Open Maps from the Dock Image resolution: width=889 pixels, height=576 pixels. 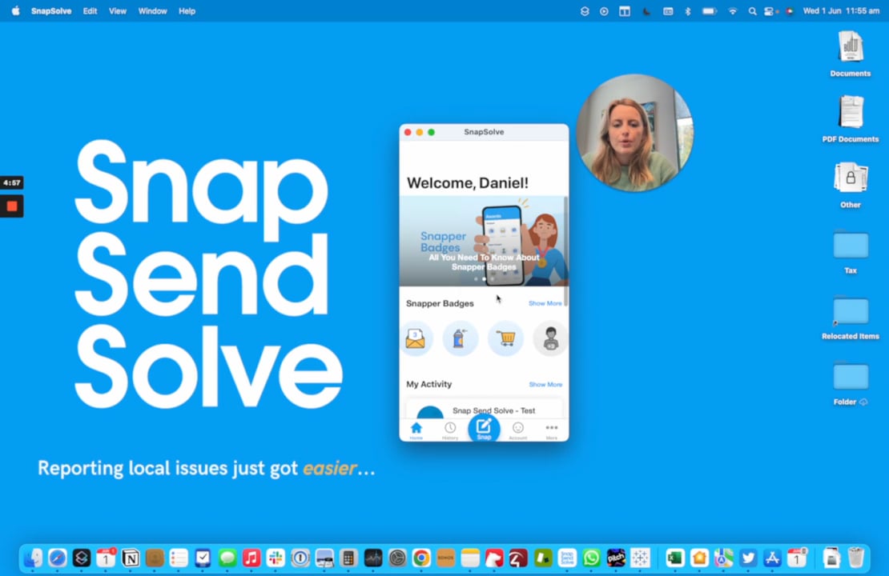(x=723, y=558)
